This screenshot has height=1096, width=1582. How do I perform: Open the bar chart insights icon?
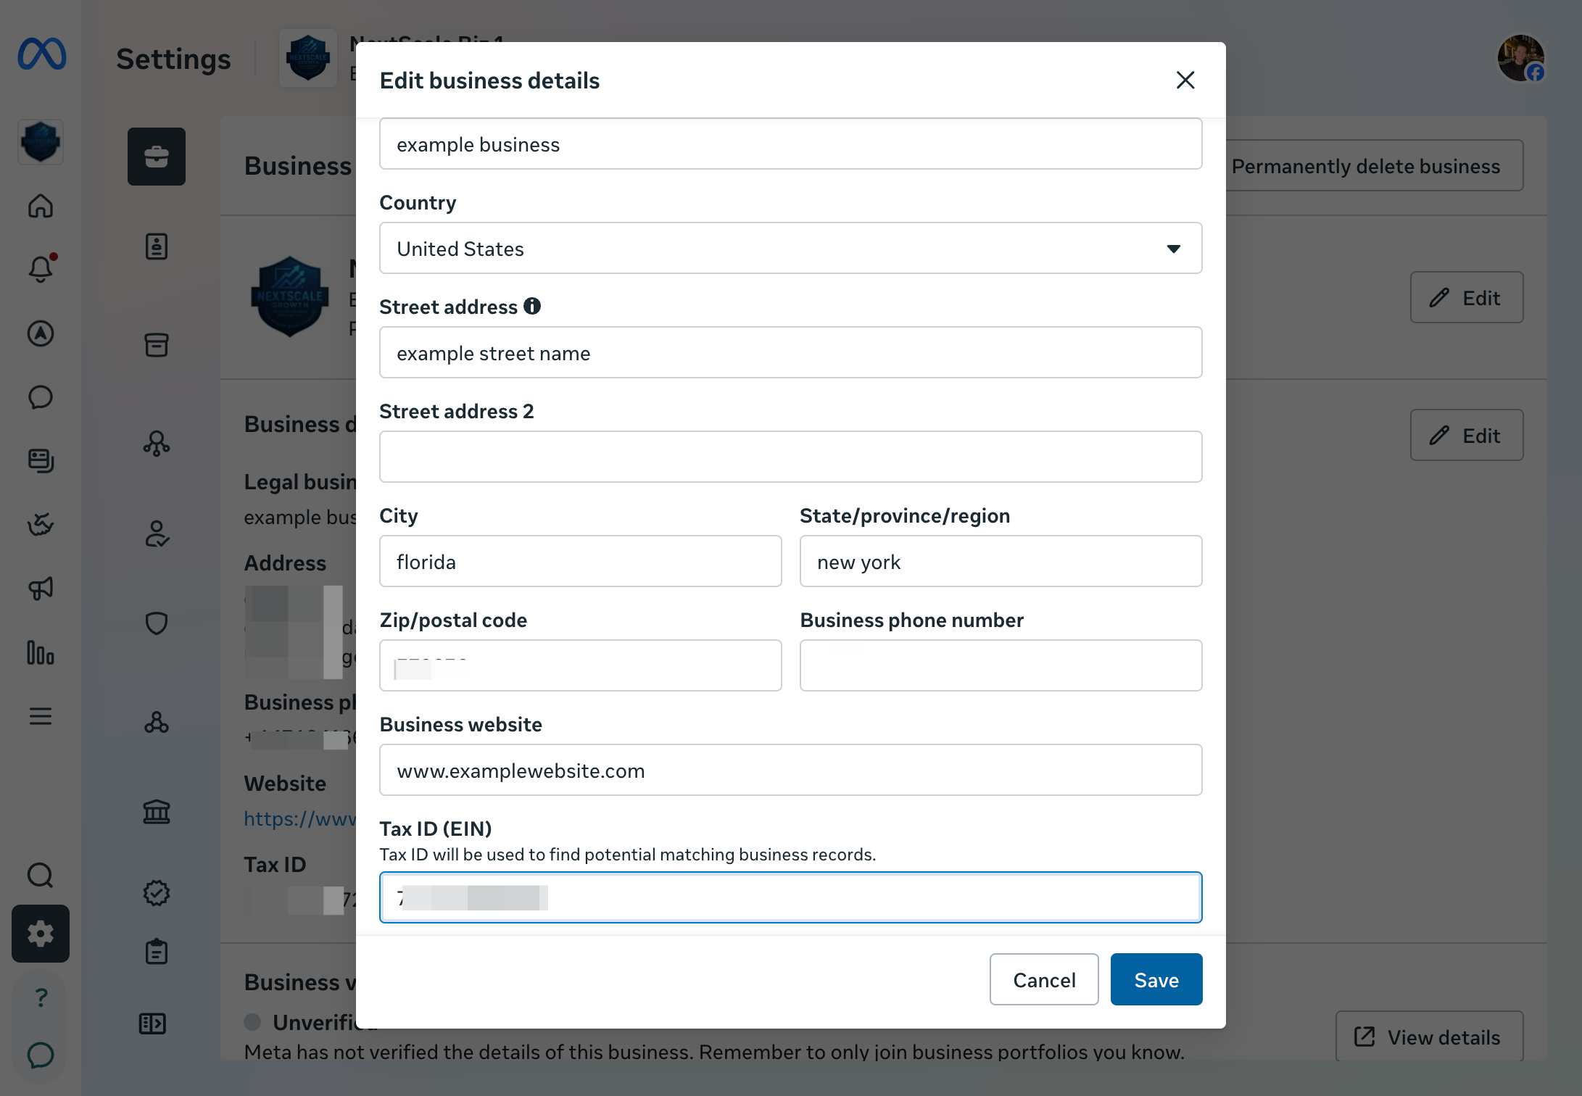41,652
